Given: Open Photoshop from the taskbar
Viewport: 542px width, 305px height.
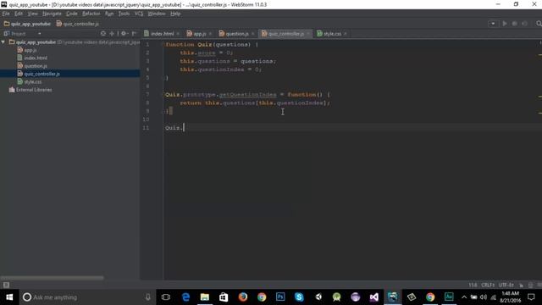Looking at the screenshot, I should coord(280,297).
